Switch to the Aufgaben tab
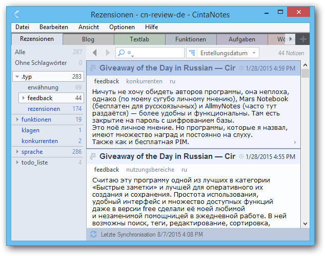325x256 pixels. [241, 39]
